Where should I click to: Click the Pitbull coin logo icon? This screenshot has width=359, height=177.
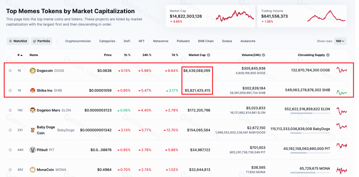coord(33,150)
